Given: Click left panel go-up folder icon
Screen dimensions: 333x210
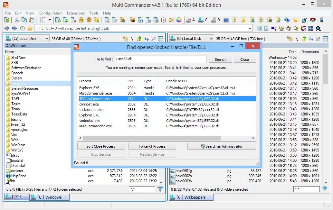Looking at the screenshot, I should pyautogui.click(x=139, y=39).
